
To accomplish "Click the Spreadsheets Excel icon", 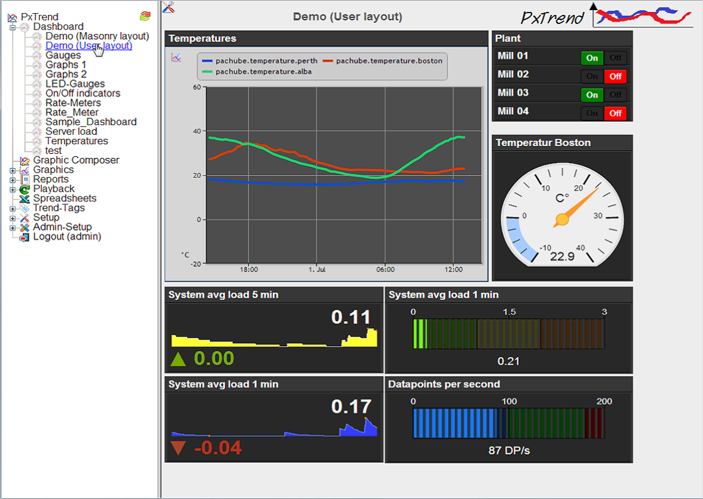I will [x=25, y=199].
